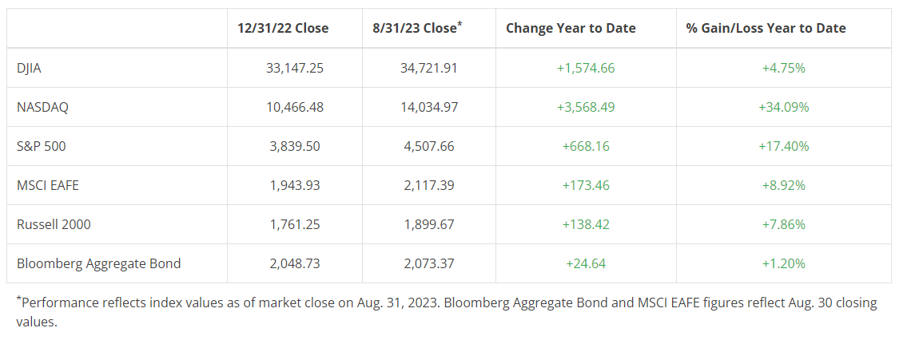Click the S&P 500 +668.16 change value
The height and width of the screenshot is (340, 903).
point(586,146)
